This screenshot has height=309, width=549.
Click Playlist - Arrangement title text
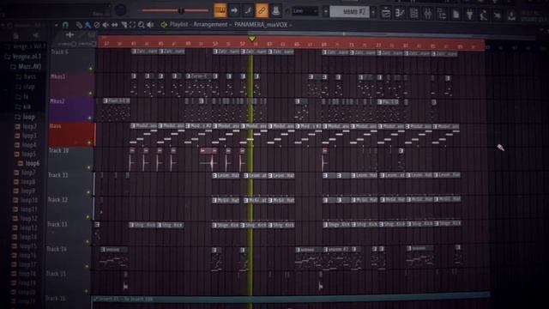(x=198, y=25)
